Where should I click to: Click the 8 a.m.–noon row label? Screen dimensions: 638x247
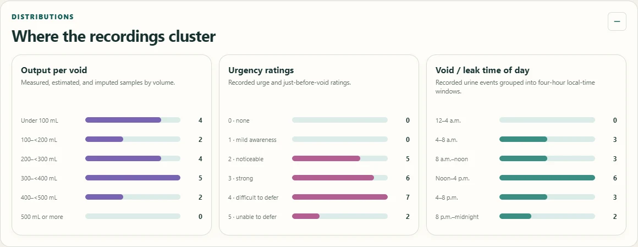coord(452,159)
